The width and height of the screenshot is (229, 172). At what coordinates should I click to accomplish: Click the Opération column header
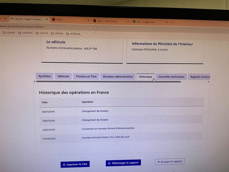[x=87, y=102]
